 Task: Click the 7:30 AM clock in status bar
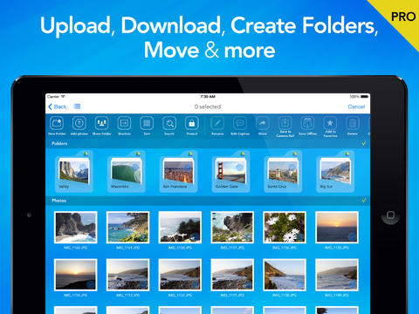tap(208, 97)
